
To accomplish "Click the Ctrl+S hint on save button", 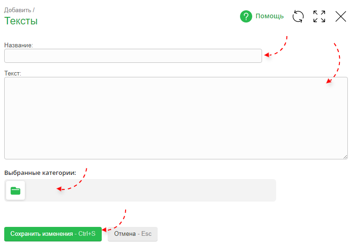I will click(x=87, y=233).
